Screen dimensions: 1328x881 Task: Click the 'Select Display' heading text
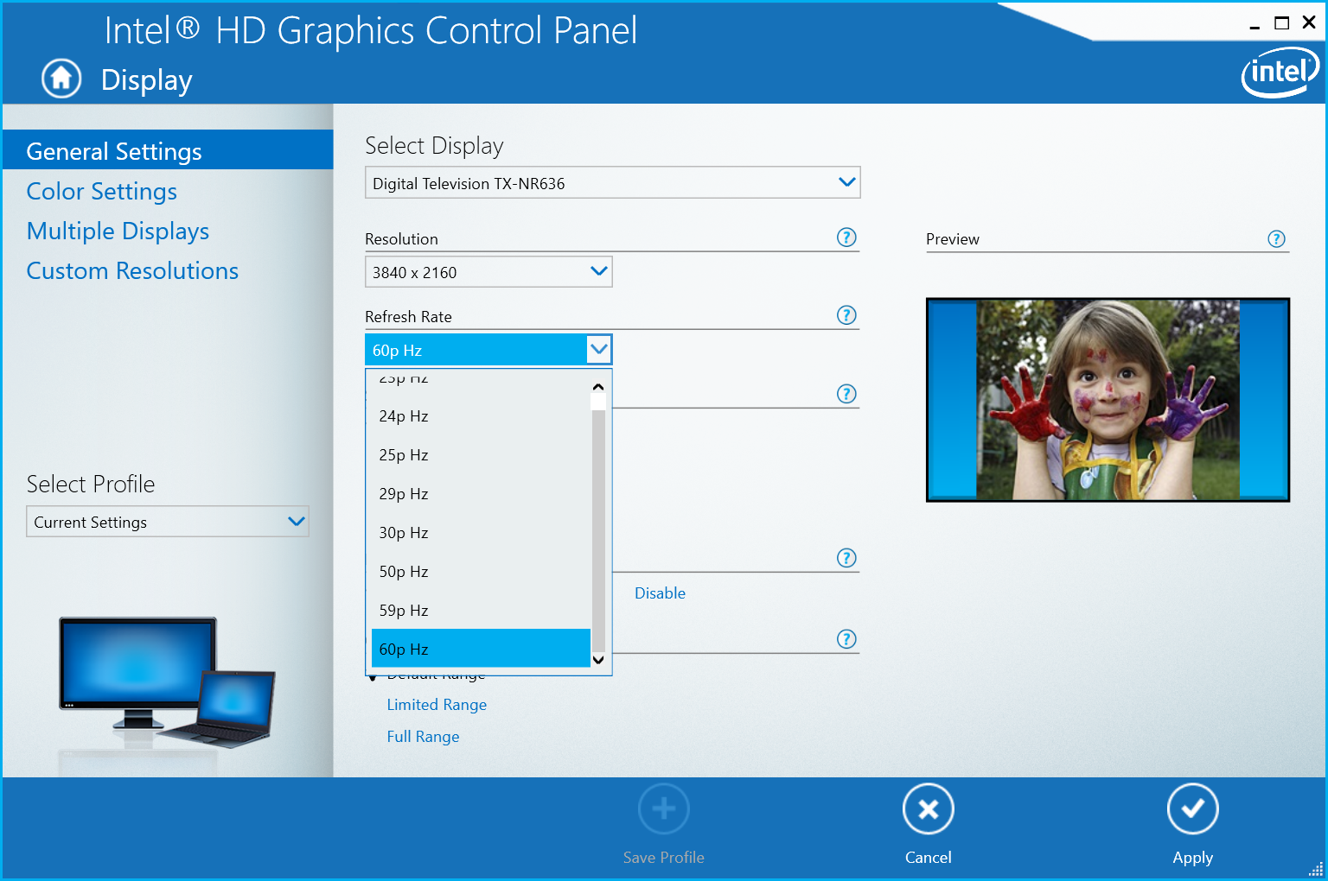click(434, 145)
